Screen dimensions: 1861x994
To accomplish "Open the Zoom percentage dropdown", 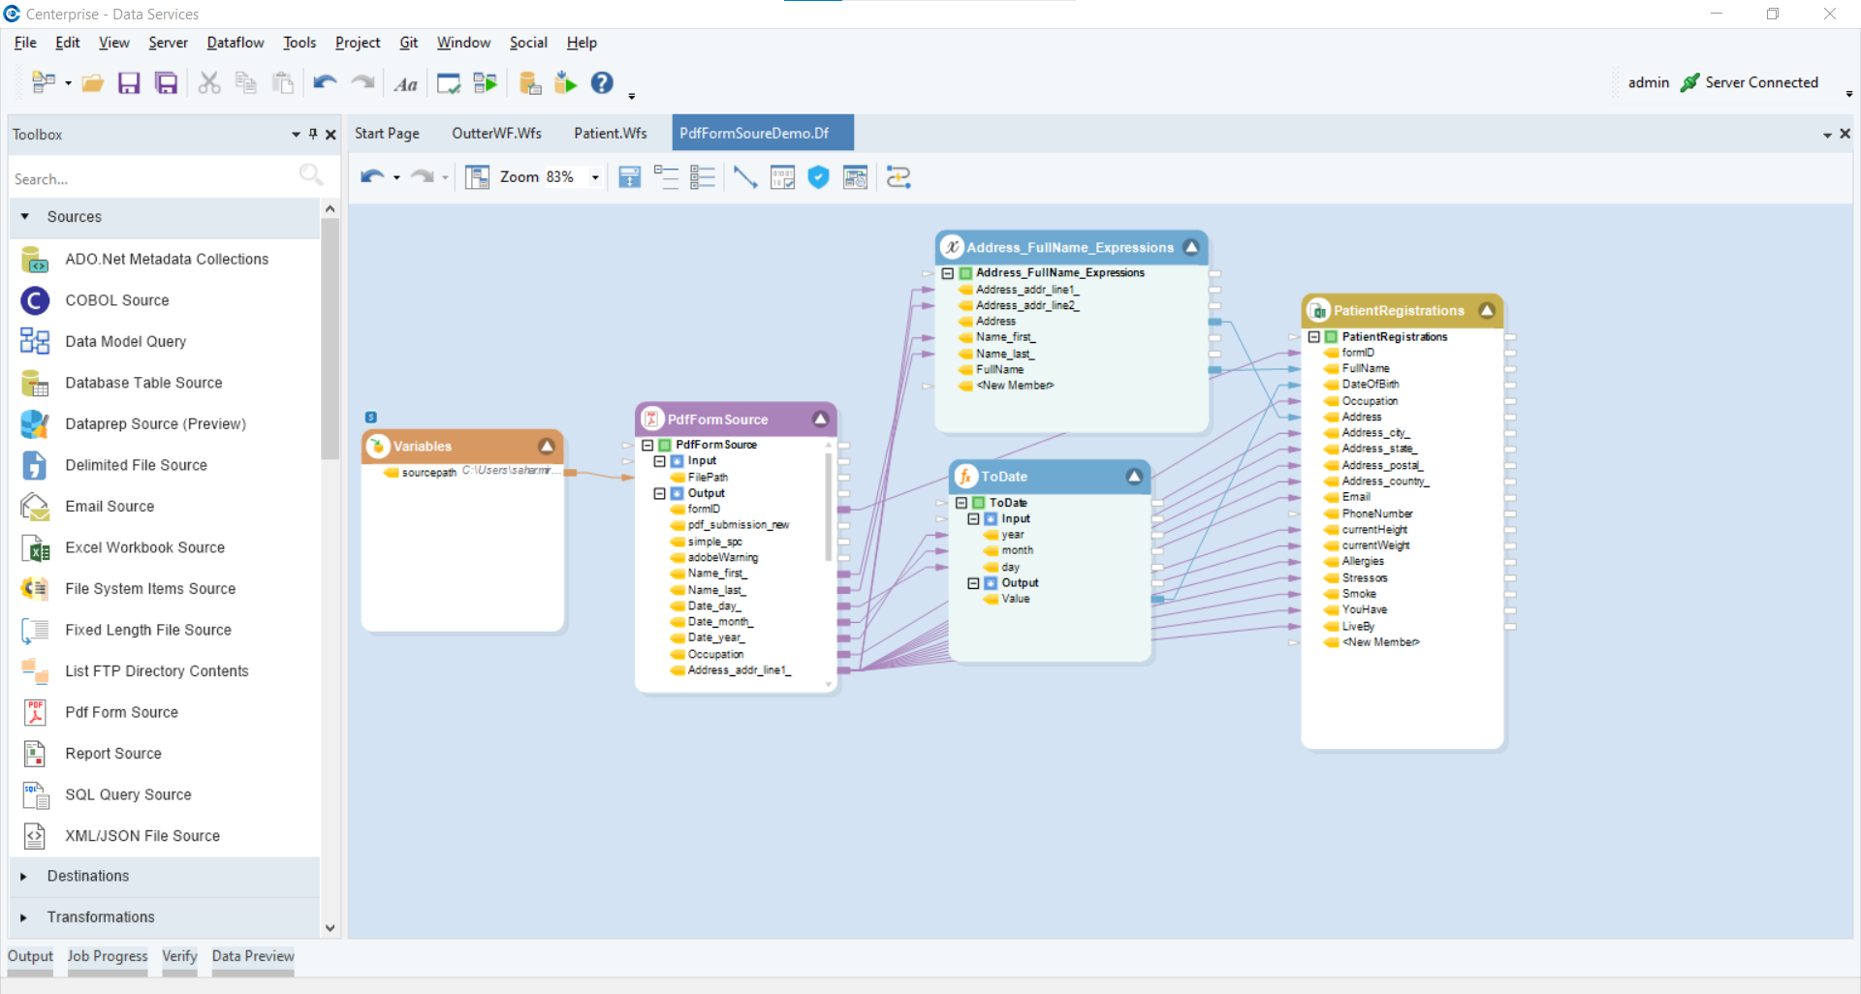I will click(x=594, y=177).
